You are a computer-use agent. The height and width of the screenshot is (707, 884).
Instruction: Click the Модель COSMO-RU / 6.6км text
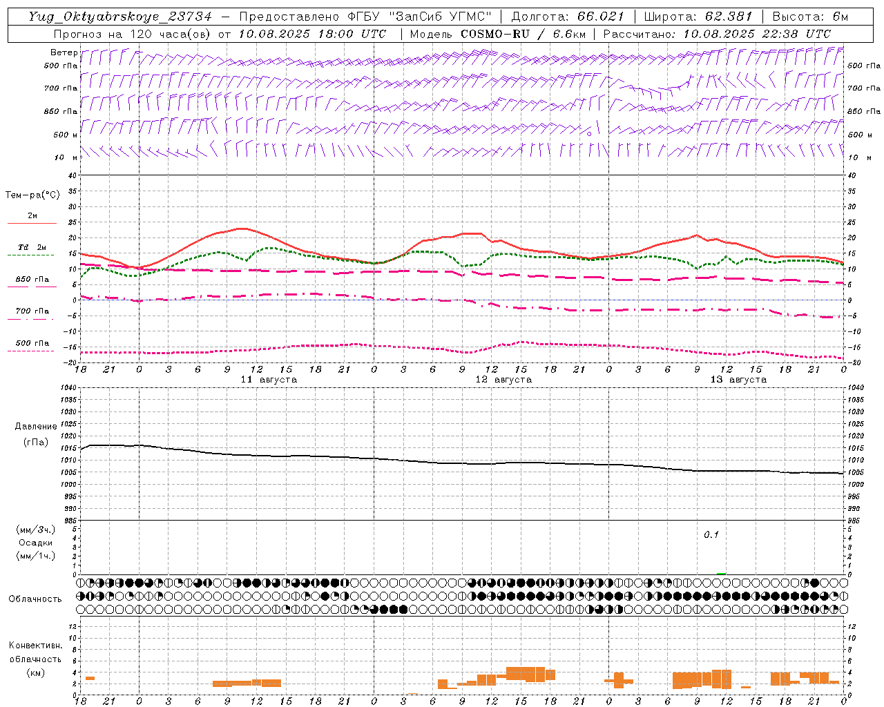[x=497, y=34]
